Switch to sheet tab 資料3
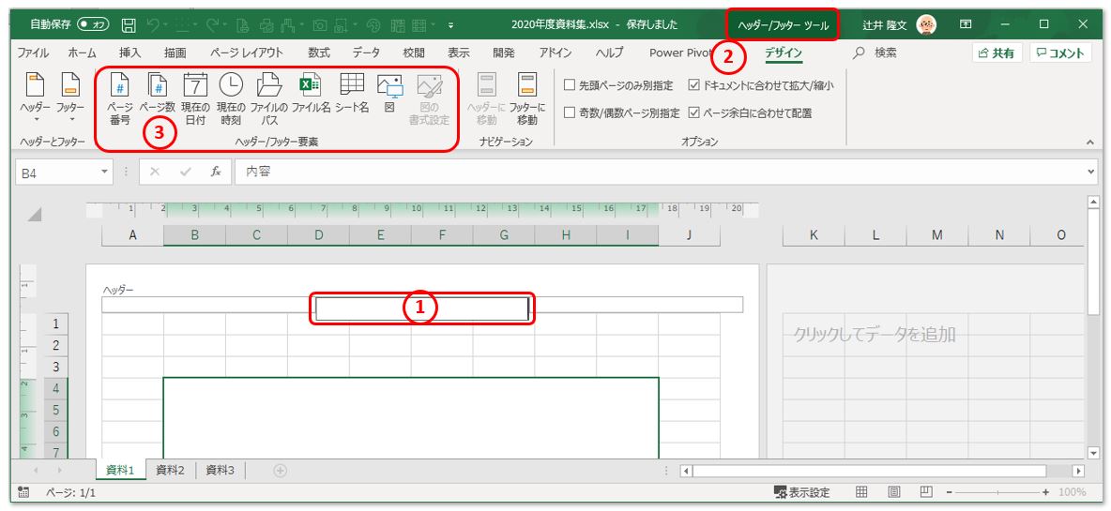The width and height of the screenshot is (1111, 511). pyautogui.click(x=221, y=470)
